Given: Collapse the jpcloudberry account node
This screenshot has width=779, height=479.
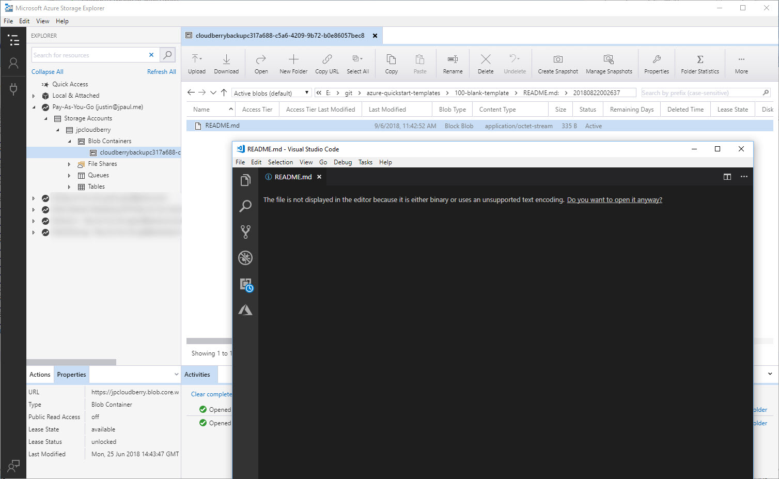Looking at the screenshot, I should 57,130.
